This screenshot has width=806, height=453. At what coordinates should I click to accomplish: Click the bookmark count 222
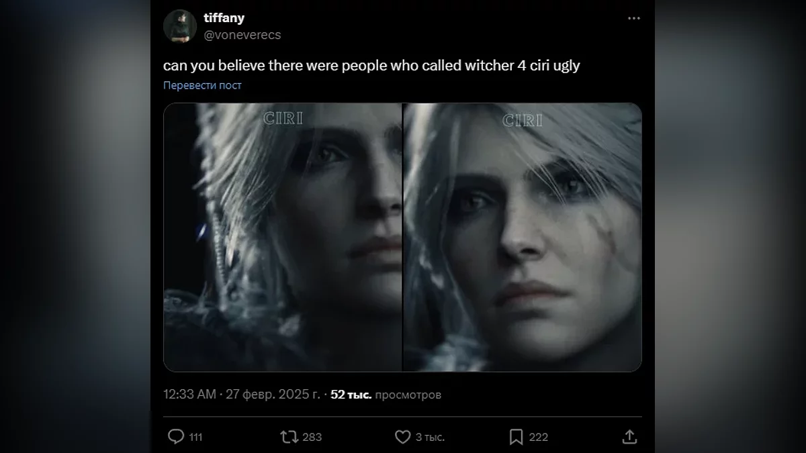[x=539, y=437]
